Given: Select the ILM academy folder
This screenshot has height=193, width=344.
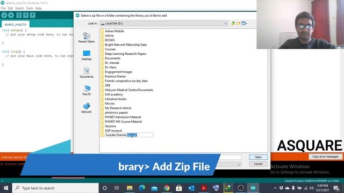Looking at the screenshot, I should click(x=113, y=94).
